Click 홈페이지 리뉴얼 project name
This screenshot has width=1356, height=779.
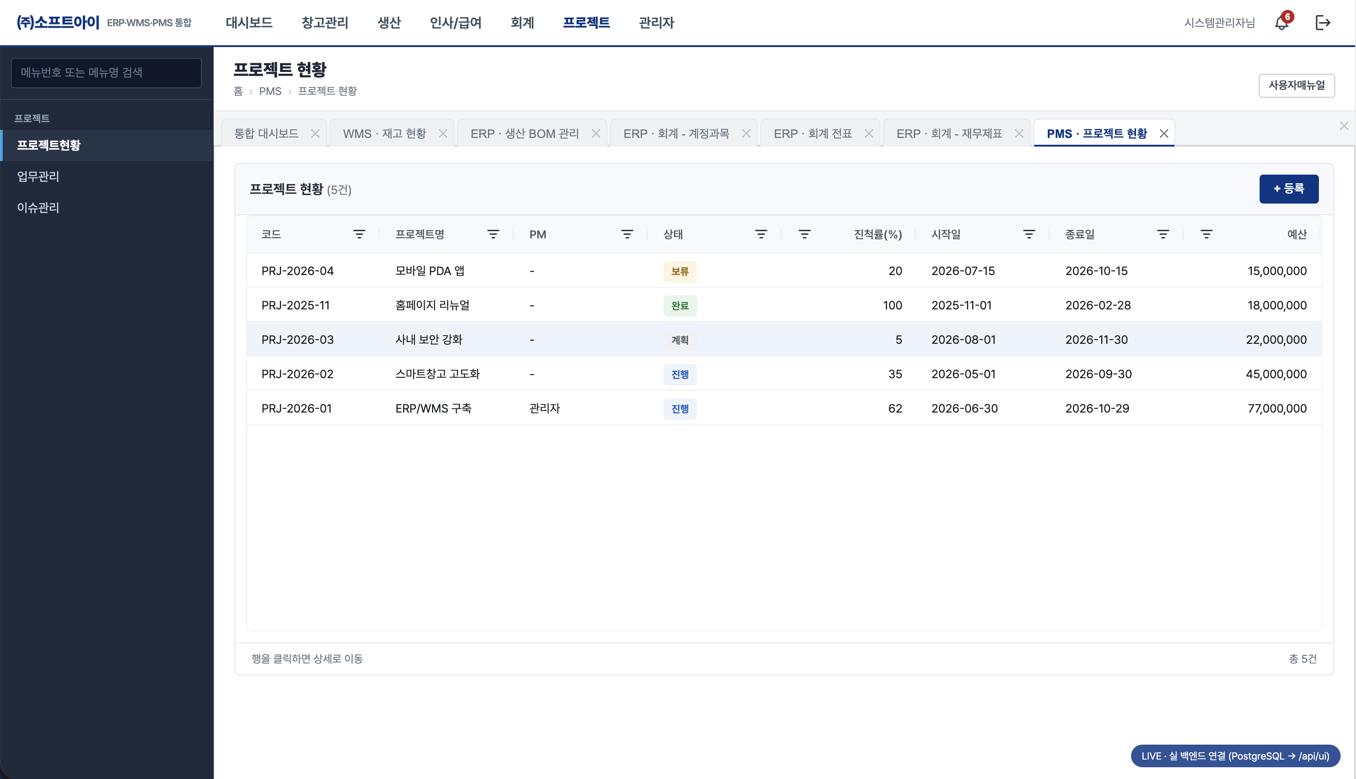click(432, 305)
